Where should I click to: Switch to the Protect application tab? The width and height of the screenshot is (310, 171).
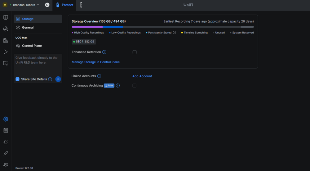click(x=64, y=5)
